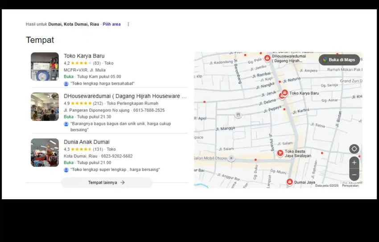Screen dimensions: 379x242
Task: Select the Toko Besta Jaya Swalayan pin
Action: [x=280, y=153]
